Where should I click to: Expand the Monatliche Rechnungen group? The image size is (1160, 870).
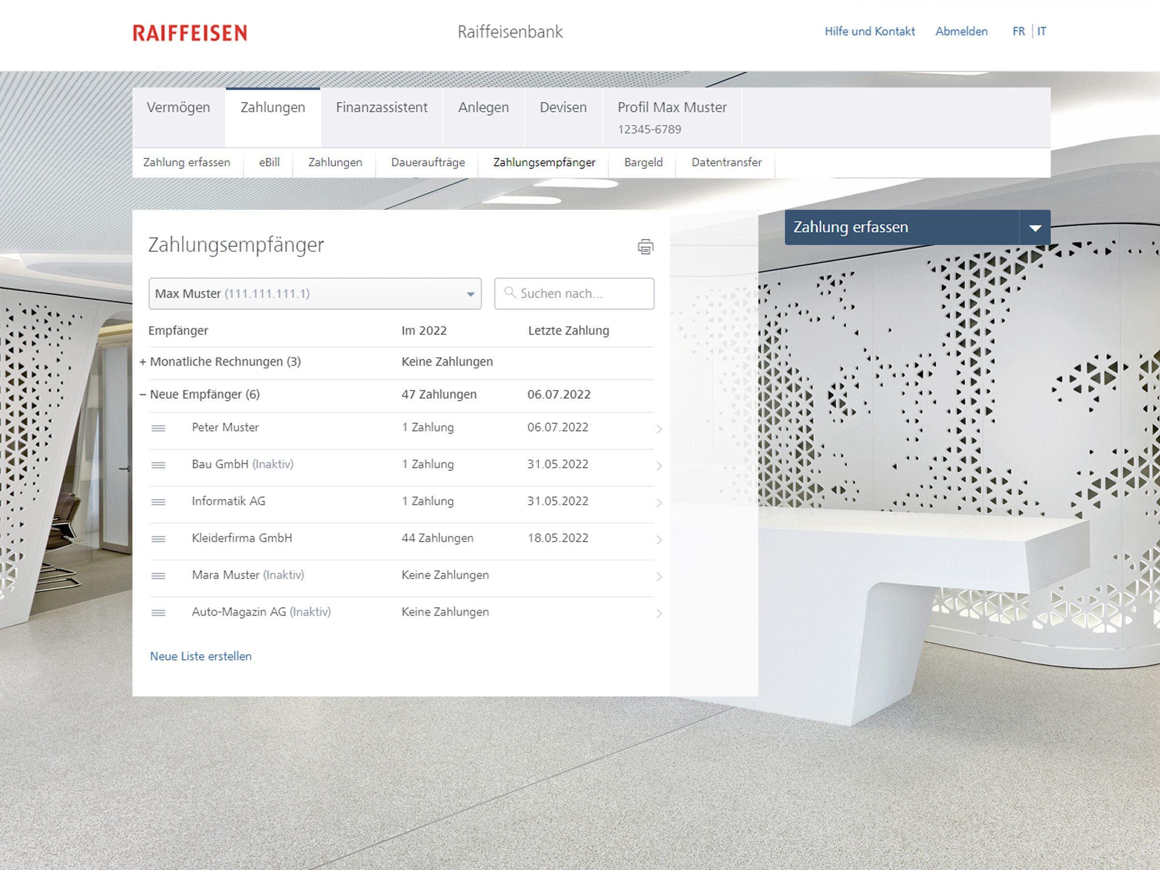[x=143, y=362]
